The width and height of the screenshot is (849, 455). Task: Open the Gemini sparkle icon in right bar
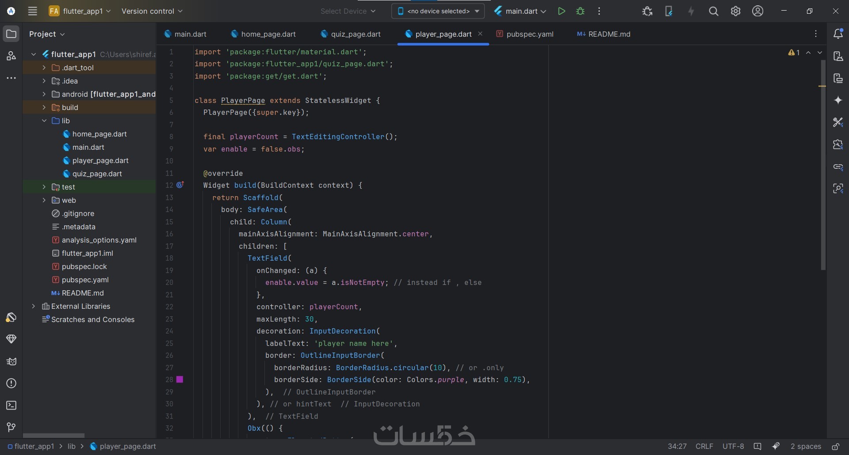pyautogui.click(x=838, y=100)
